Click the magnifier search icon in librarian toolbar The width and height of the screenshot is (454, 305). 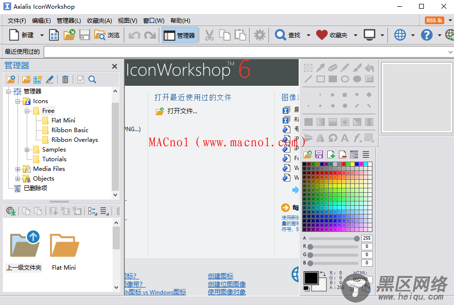coord(92,80)
